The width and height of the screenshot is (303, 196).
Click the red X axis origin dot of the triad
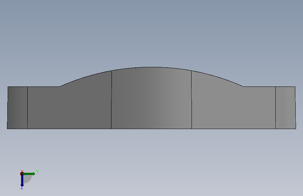click(x=22, y=173)
